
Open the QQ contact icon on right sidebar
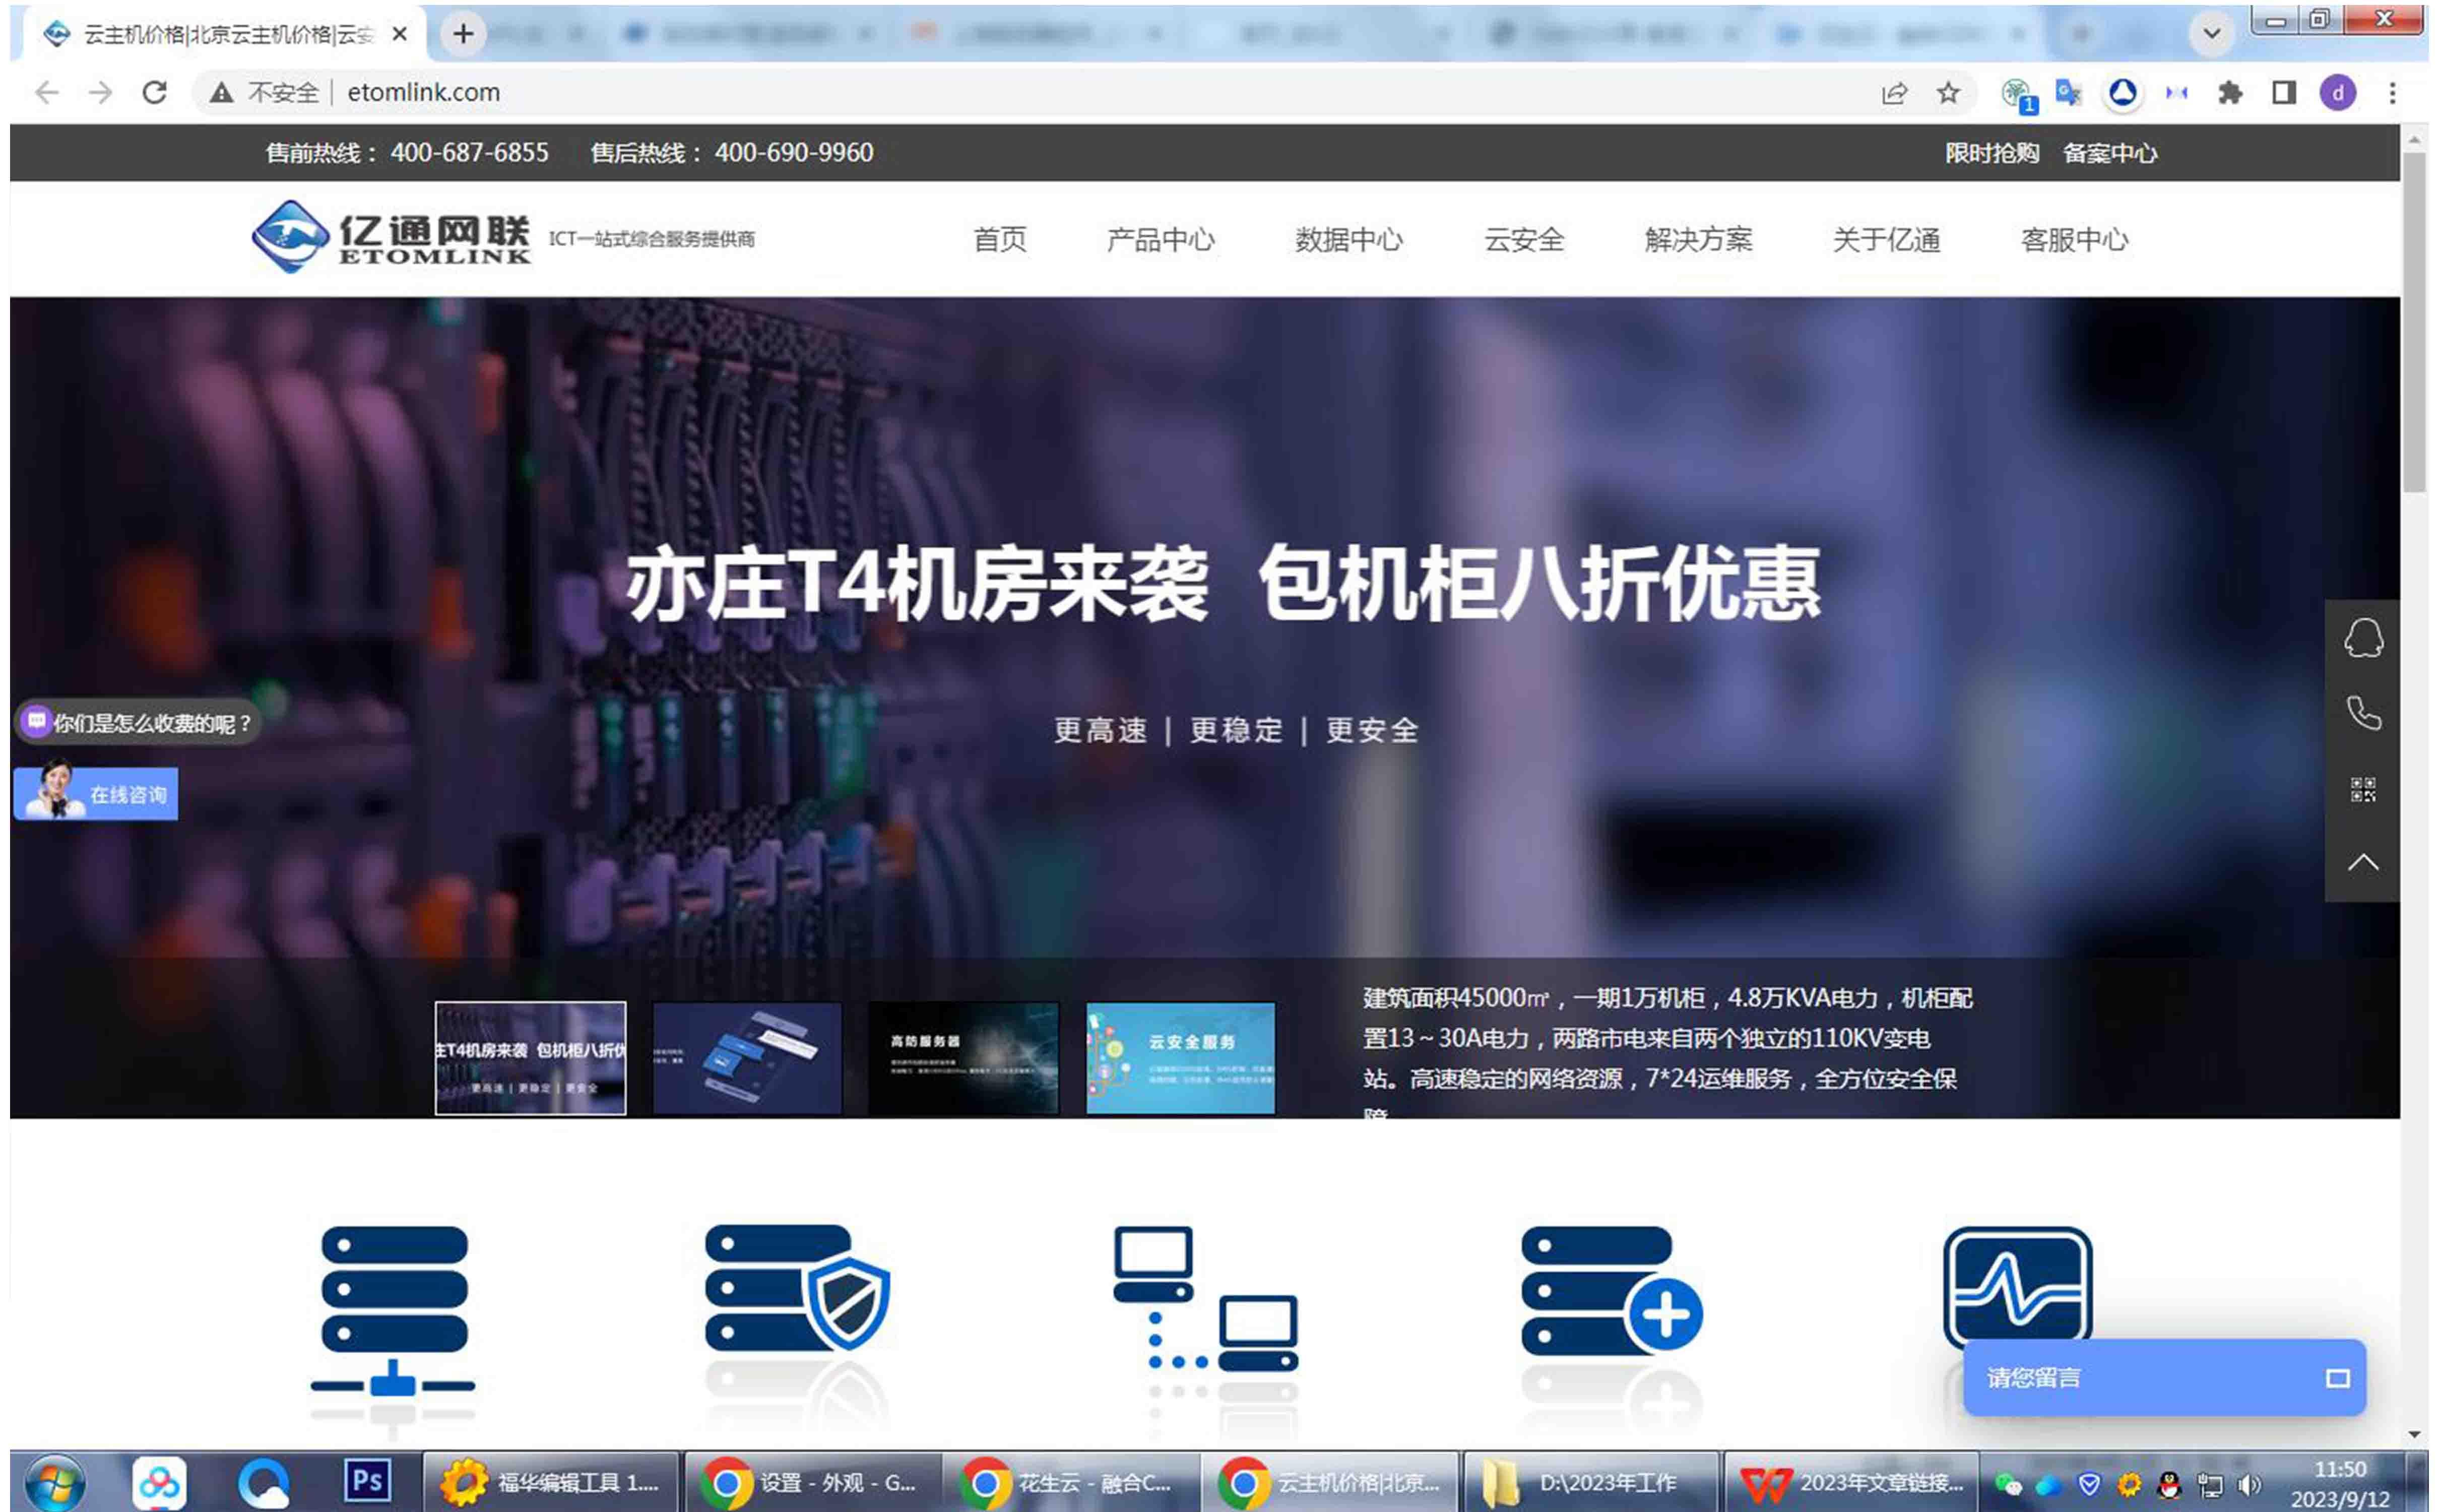click(2365, 638)
